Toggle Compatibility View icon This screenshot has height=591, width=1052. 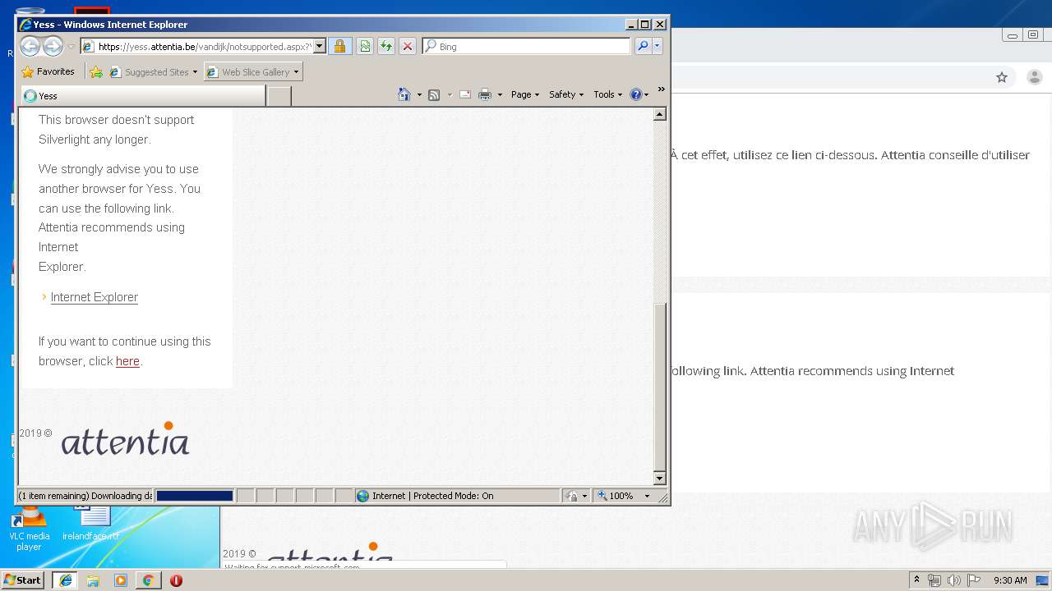coord(364,46)
